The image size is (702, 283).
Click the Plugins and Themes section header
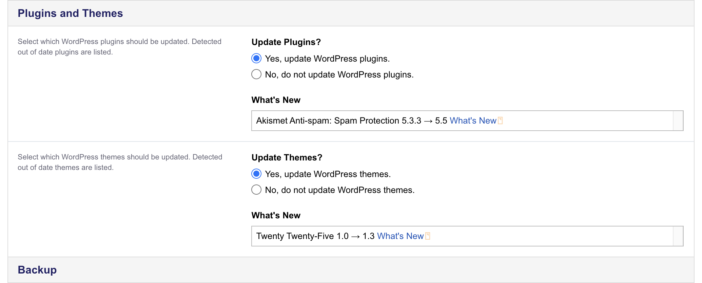point(70,13)
